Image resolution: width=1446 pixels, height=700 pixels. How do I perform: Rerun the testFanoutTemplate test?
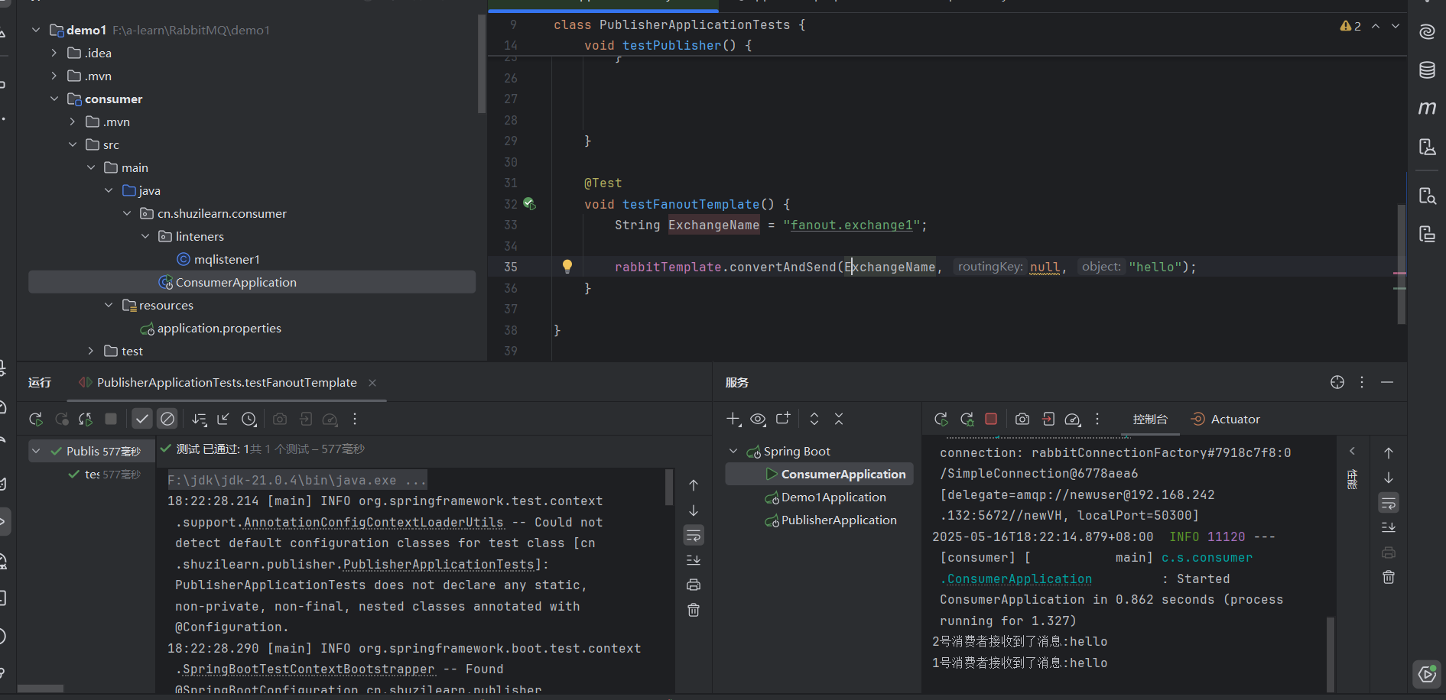(36, 419)
